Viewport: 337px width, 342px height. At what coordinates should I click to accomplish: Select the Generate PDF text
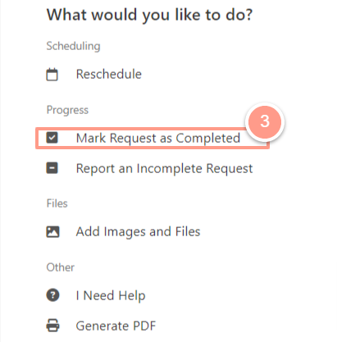pyautogui.click(x=116, y=326)
